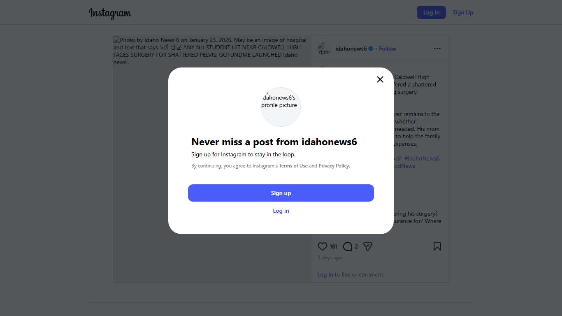Click the Log in link under Sign up

click(x=281, y=211)
